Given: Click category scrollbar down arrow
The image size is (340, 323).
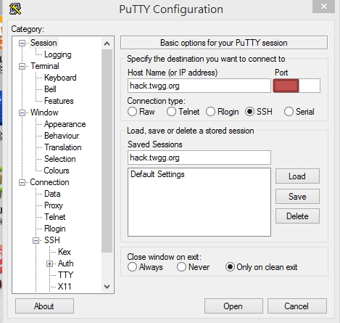Looking at the screenshot, I should 107,287.
